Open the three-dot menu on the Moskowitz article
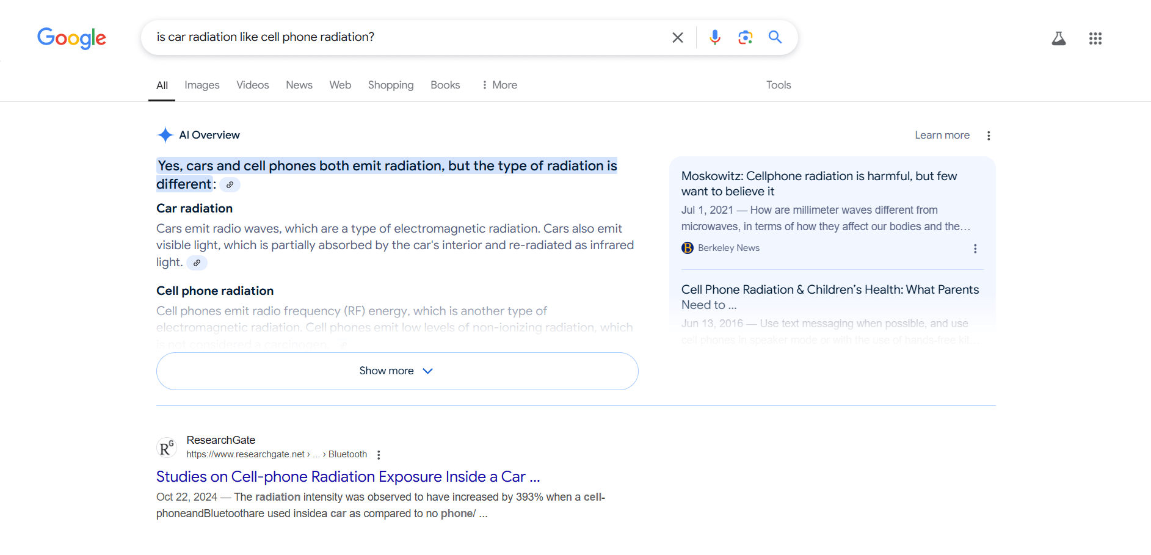Screen dimensions: 1151x555 click(975, 248)
